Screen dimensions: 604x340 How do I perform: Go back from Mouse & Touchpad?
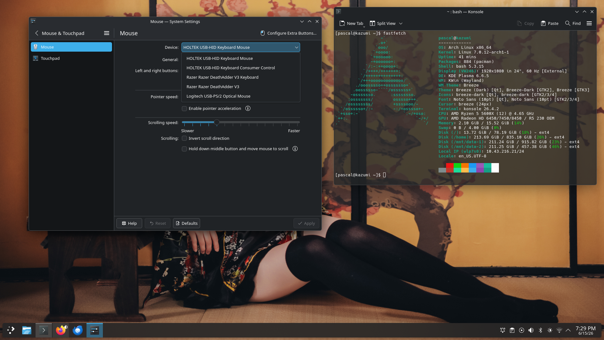coord(37,33)
